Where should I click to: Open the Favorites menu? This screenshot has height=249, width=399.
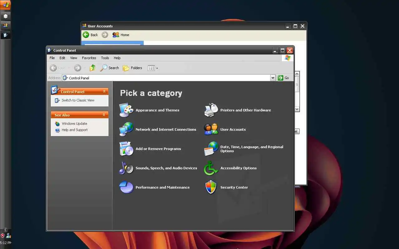pyautogui.click(x=89, y=58)
